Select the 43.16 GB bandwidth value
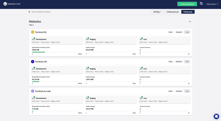 [36, 79]
